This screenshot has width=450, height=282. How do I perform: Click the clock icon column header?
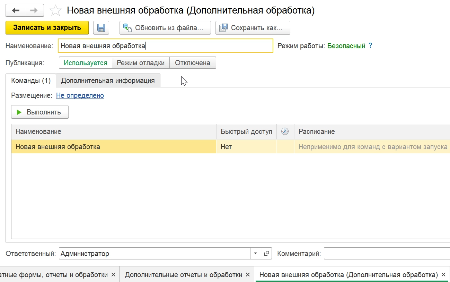click(x=285, y=131)
